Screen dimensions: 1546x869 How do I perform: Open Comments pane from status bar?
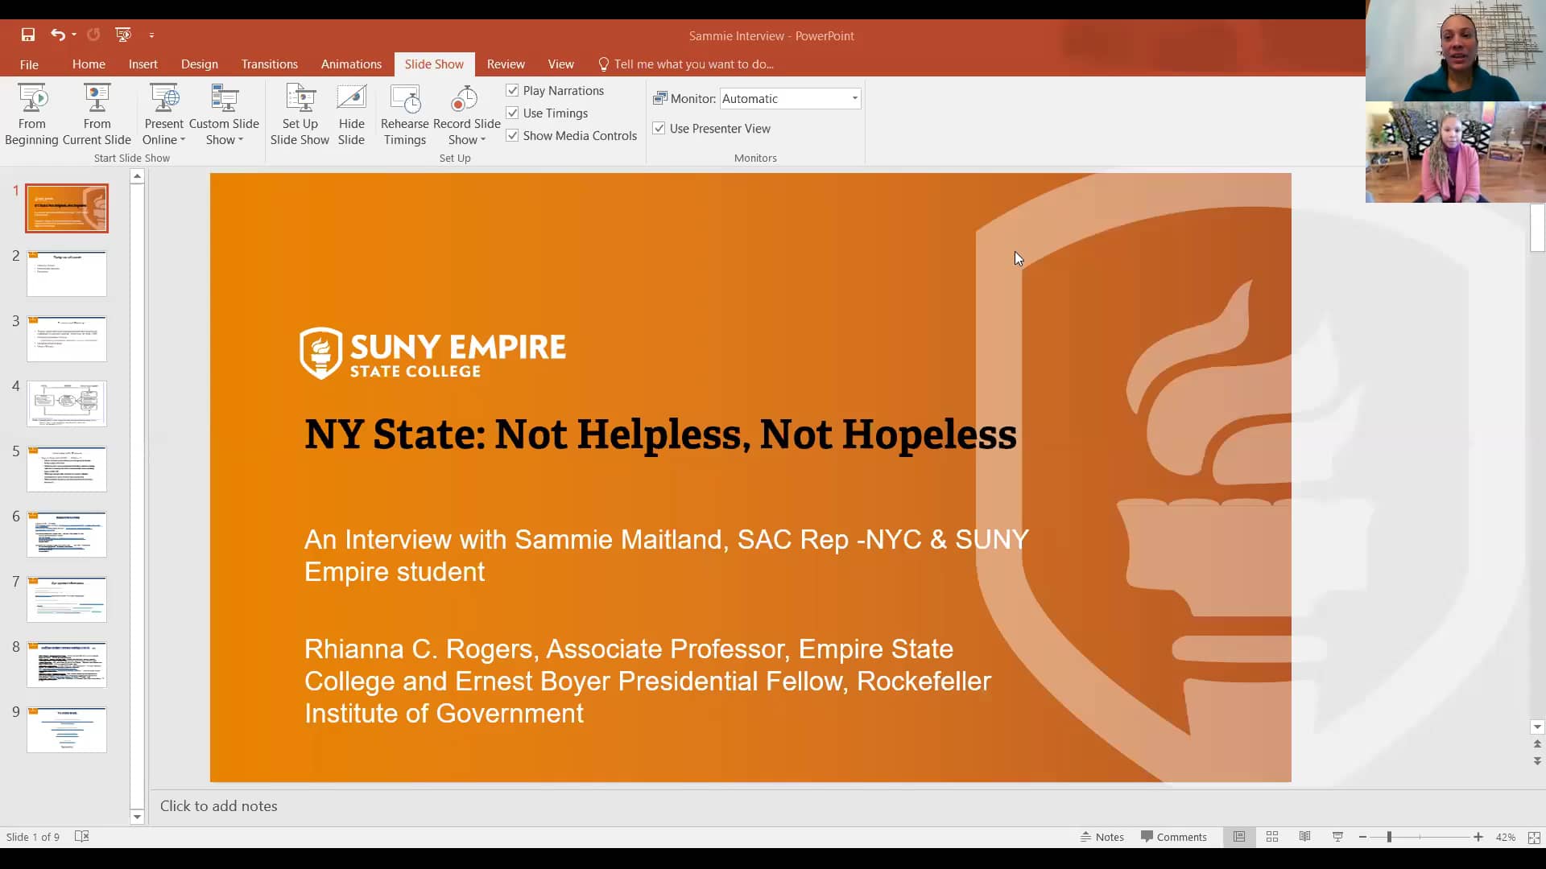coord(1174,837)
